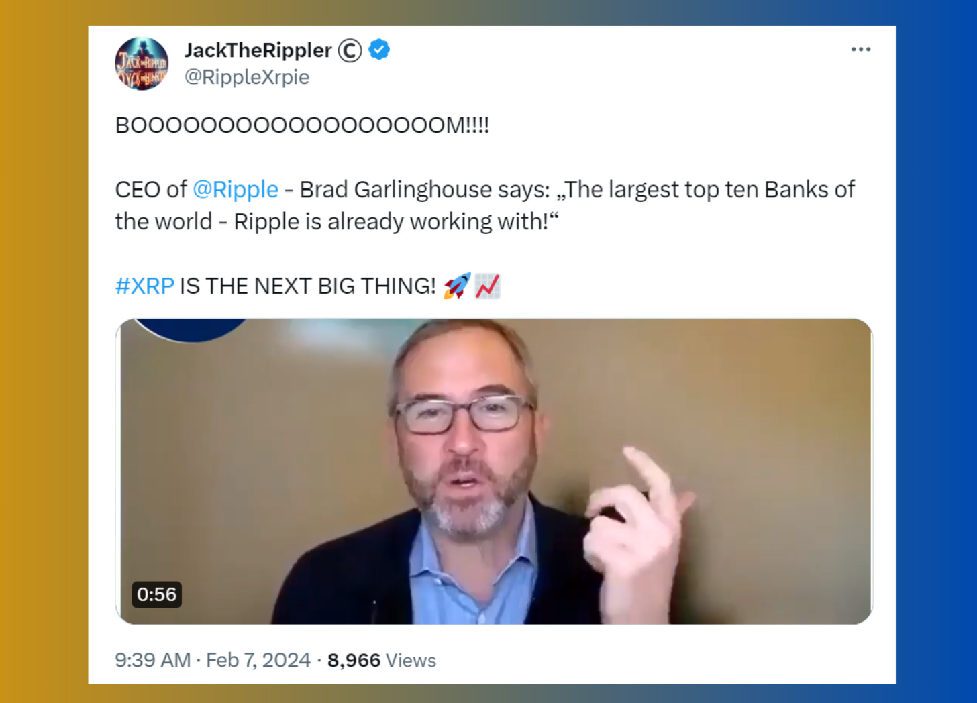Click the rising chart emoji
The image size is (977, 703).
[x=488, y=286]
